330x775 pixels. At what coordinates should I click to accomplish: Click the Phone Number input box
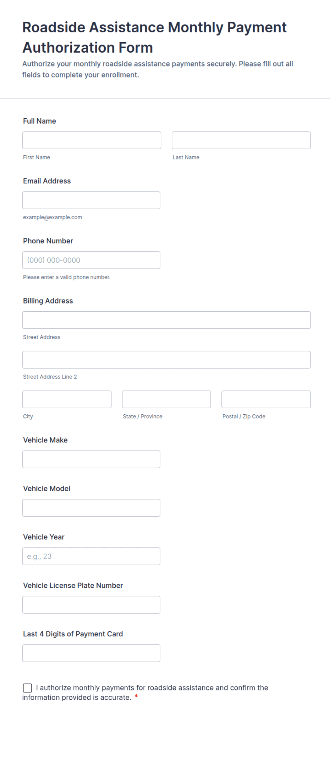[x=91, y=260]
